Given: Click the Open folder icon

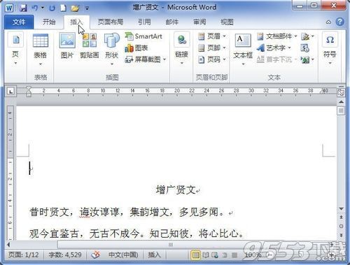Looking at the screenshot, I should (75, 8).
